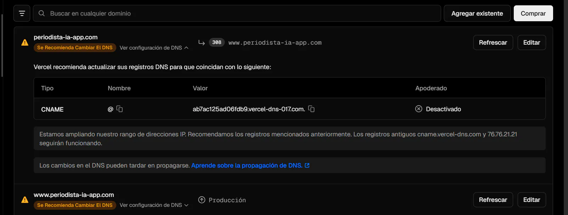Screen dimensions: 568x215
Task: Click the redirect arrow icon next to 308
Action: click(201, 43)
